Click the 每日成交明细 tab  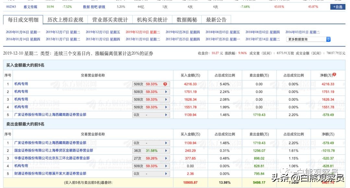(23, 19)
